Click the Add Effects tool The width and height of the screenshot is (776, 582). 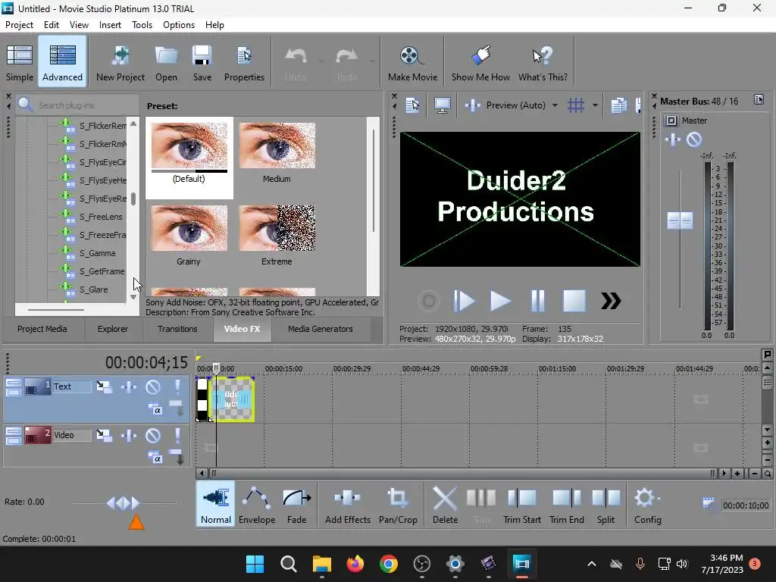pos(347,505)
